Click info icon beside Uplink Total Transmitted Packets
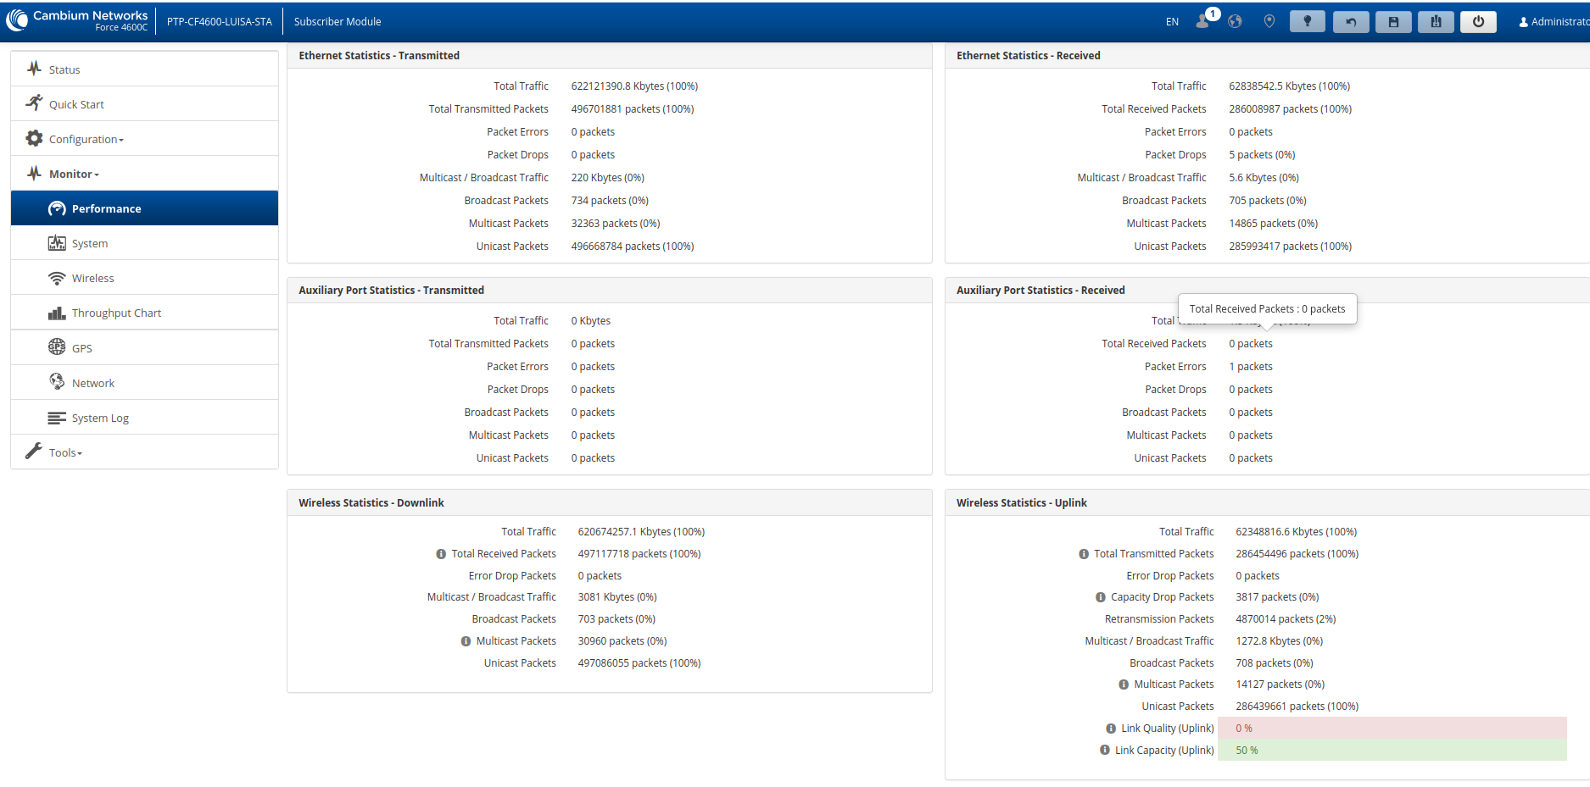 [1084, 554]
